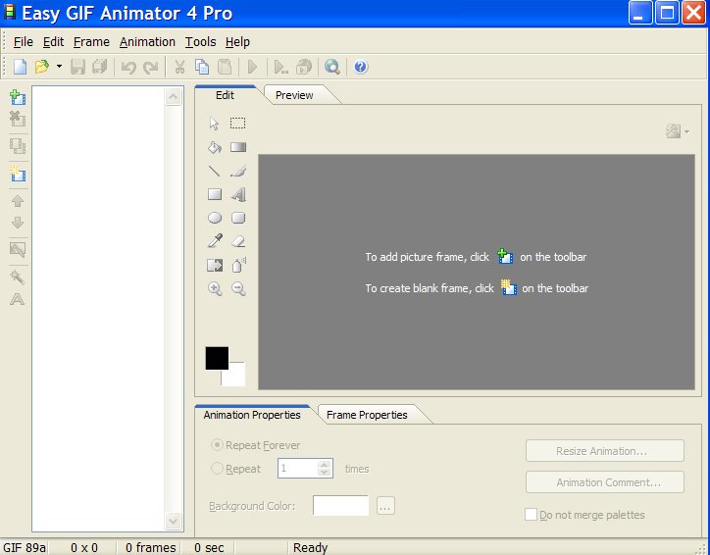Open the Help menu
The height and width of the screenshot is (555, 710).
[x=237, y=42]
